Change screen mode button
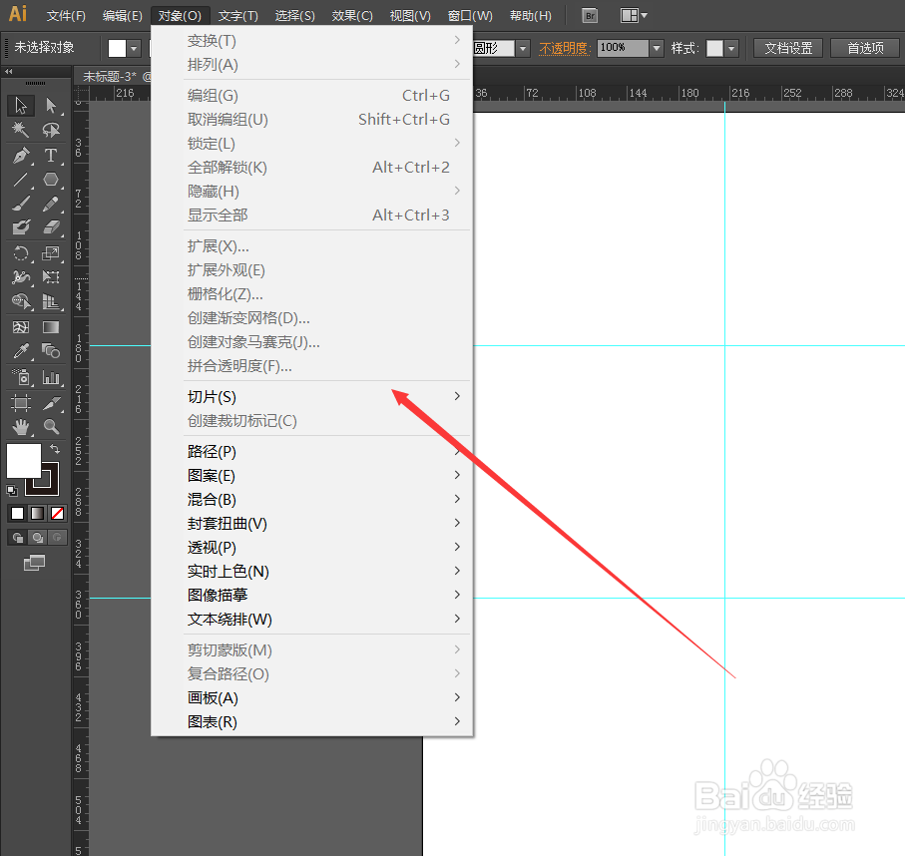The image size is (905, 856). (35, 563)
